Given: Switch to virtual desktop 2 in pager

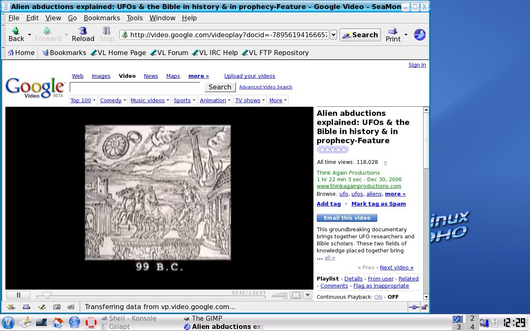Looking at the screenshot, I should (472, 318).
